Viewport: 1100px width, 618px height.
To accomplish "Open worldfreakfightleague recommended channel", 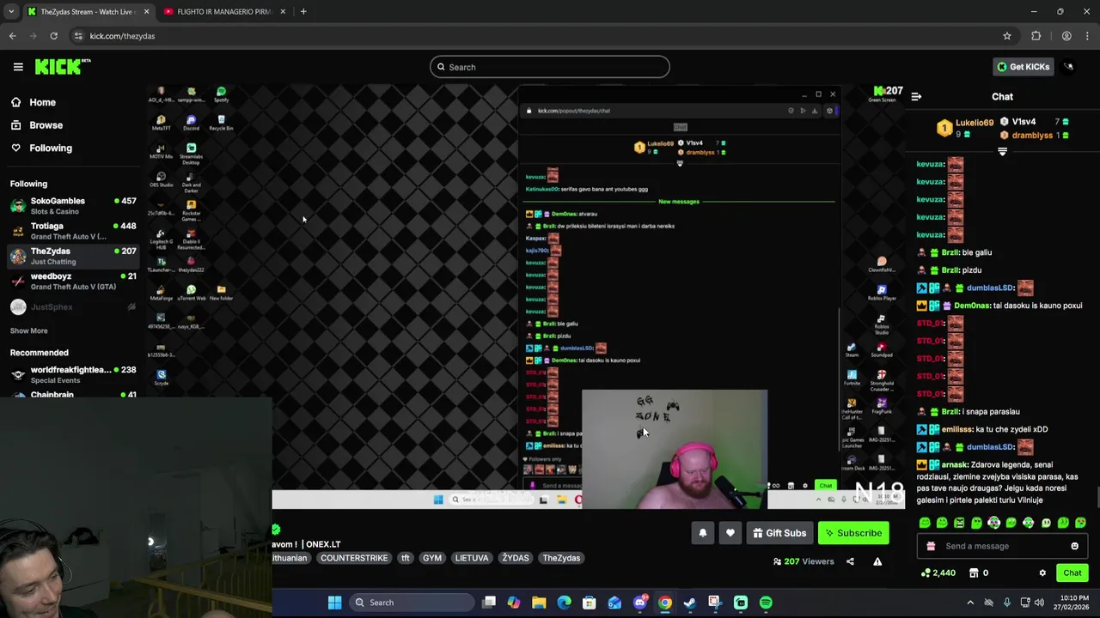I will point(72,374).
